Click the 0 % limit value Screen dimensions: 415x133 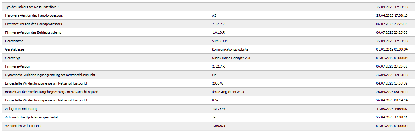(215, 100)
